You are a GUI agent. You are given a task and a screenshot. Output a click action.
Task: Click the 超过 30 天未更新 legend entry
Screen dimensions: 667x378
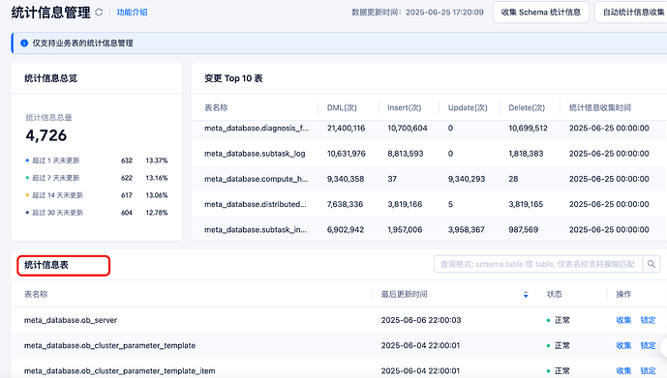coord(54,213)
